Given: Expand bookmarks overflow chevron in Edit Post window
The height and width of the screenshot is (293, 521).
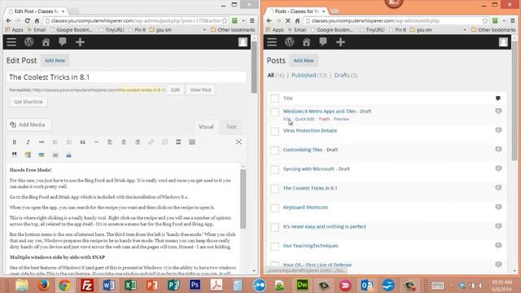Looking at the screenshot, I should pos(204,30).
